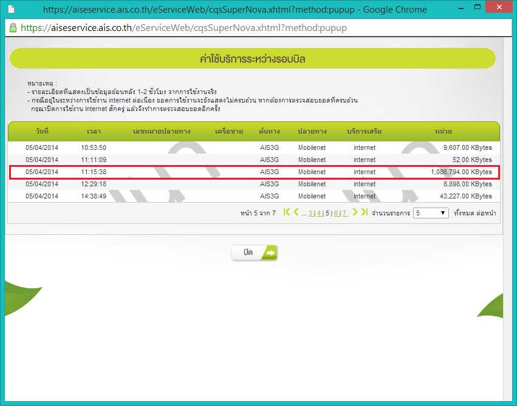Click date 05/04/2014 in the 14:38:49 row
517x406 pixels.
(42, 196)
